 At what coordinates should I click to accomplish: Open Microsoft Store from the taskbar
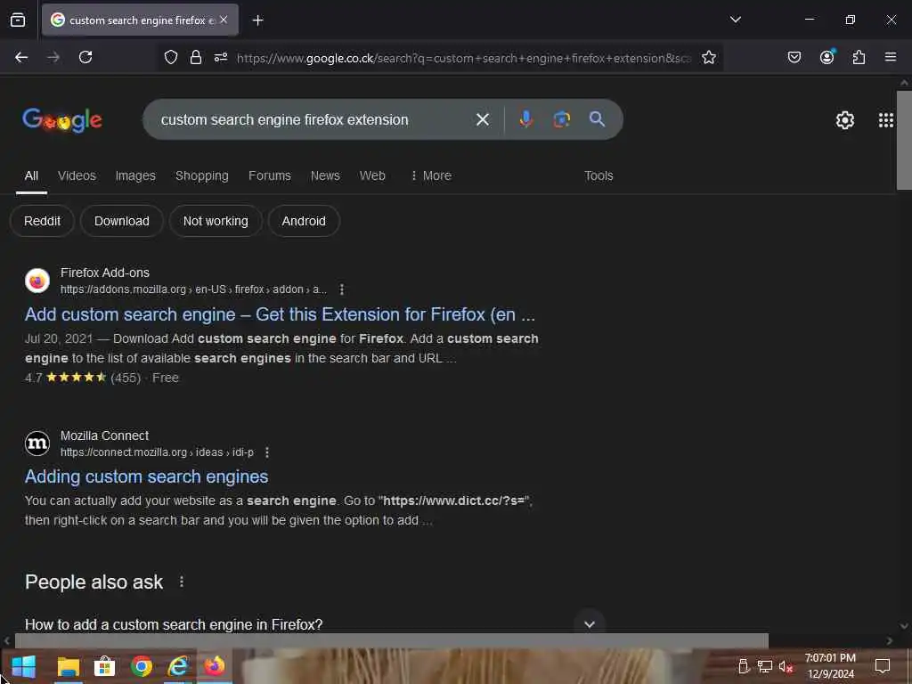tap(105, 666)
